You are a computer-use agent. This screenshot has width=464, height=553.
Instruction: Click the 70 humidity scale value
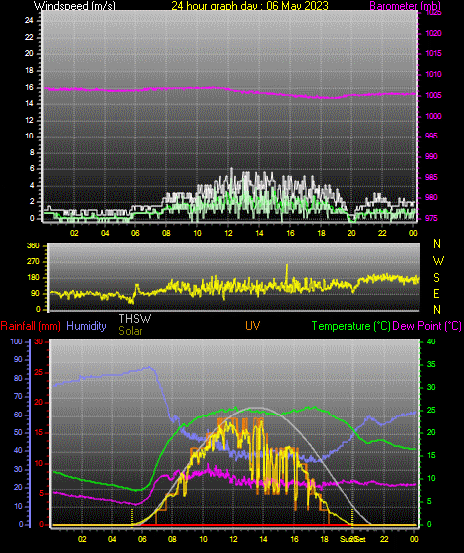point(18,396)
